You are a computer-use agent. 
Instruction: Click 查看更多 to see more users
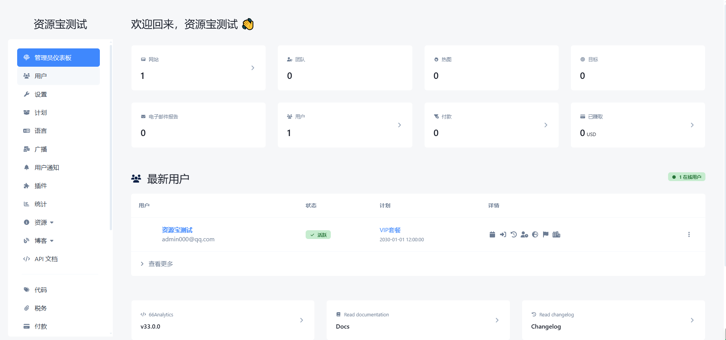161,264
